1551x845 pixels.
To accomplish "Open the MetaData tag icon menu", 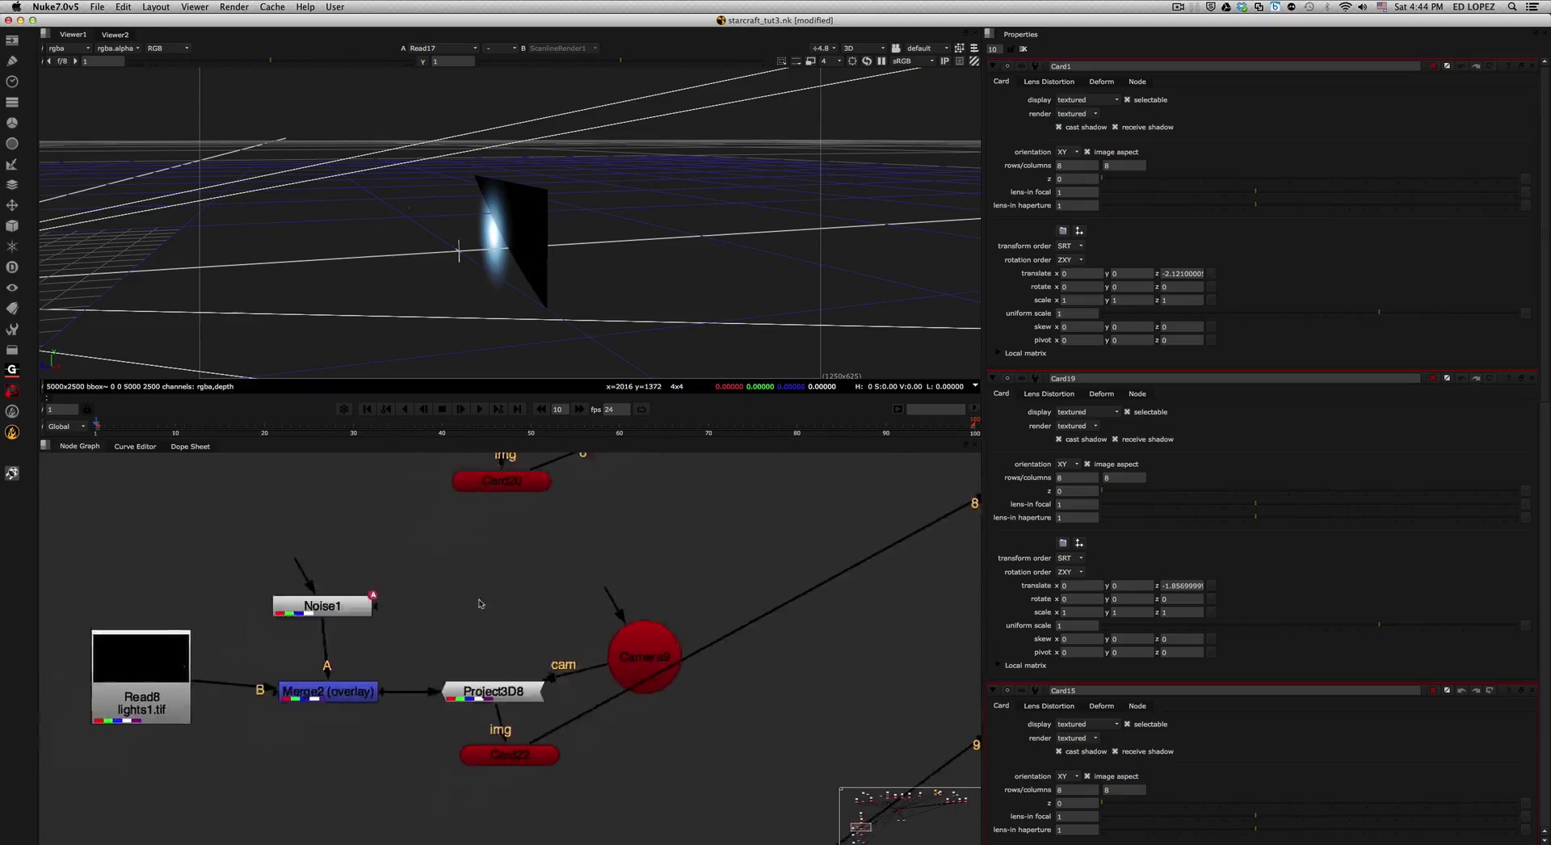I will pos(12,309).
